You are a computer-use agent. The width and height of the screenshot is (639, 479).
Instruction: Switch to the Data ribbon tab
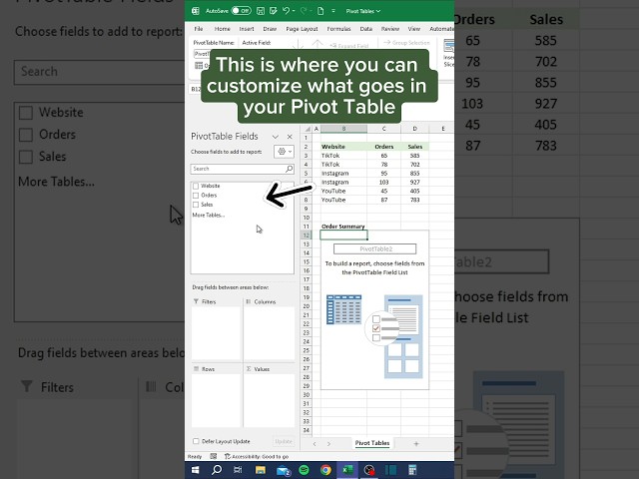pyautogui.click(x=366, y=29)
